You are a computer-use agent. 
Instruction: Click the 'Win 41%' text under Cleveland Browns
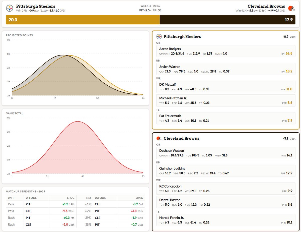click(x=241, y=11)
